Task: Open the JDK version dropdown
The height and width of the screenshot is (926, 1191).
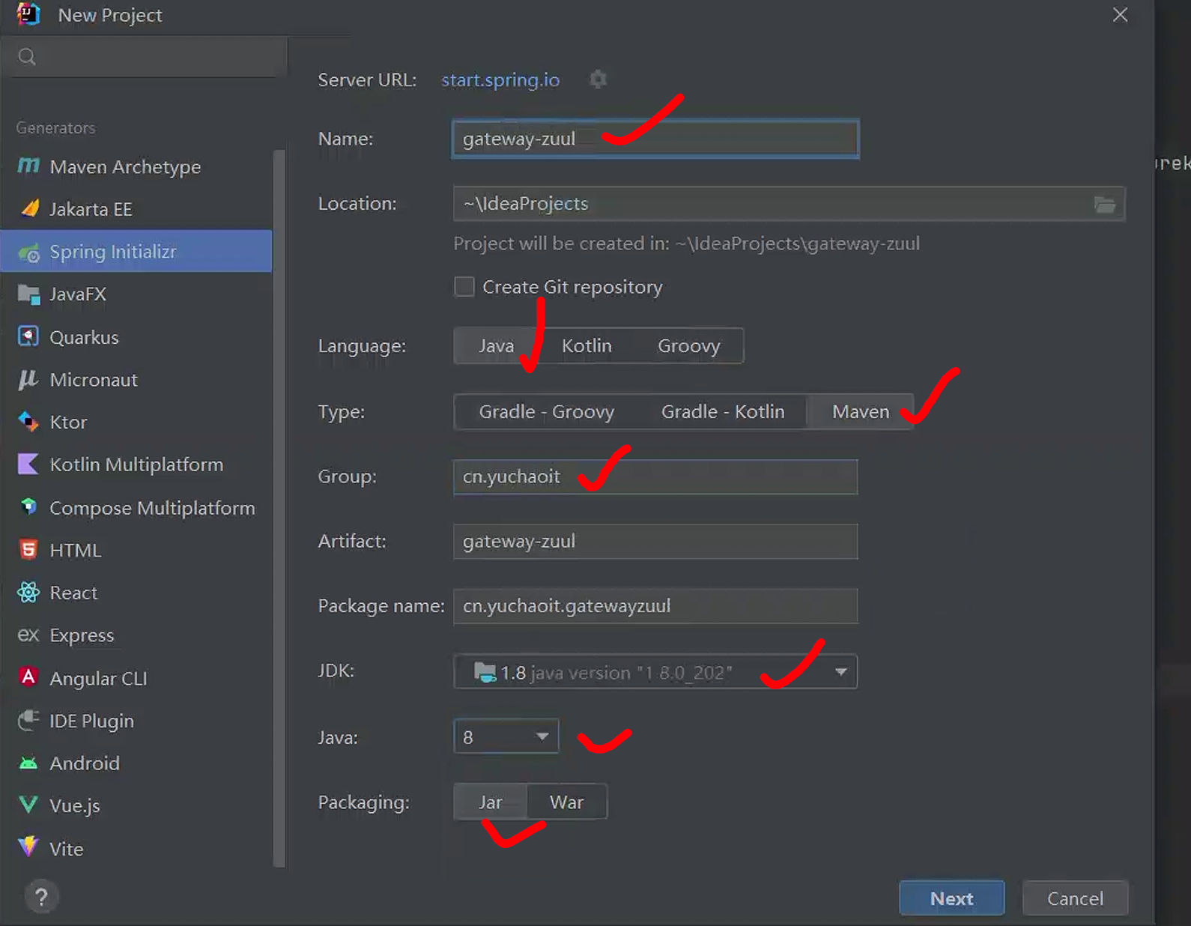Action: pos(840,672)
